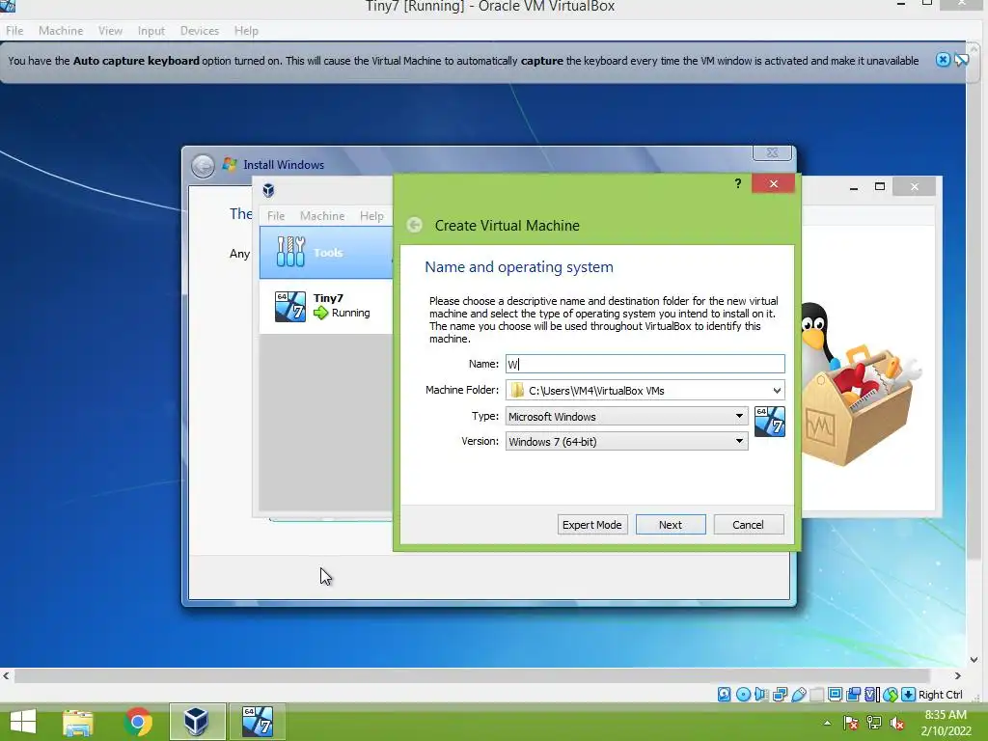The width and height of the screenshot is (988, 741).
Task: Click the help question mark in the dialog
Action: 737,183
